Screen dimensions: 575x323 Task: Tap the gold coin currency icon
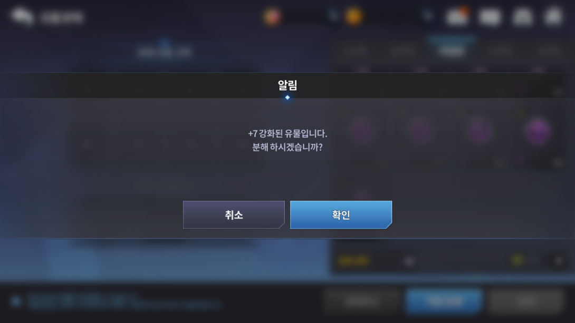(353, 16)
